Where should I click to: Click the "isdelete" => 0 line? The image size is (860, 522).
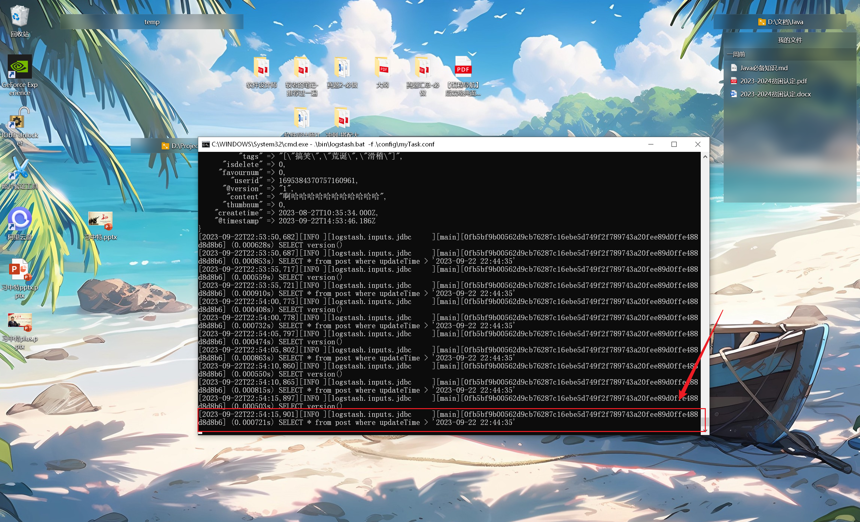[254, 164]
